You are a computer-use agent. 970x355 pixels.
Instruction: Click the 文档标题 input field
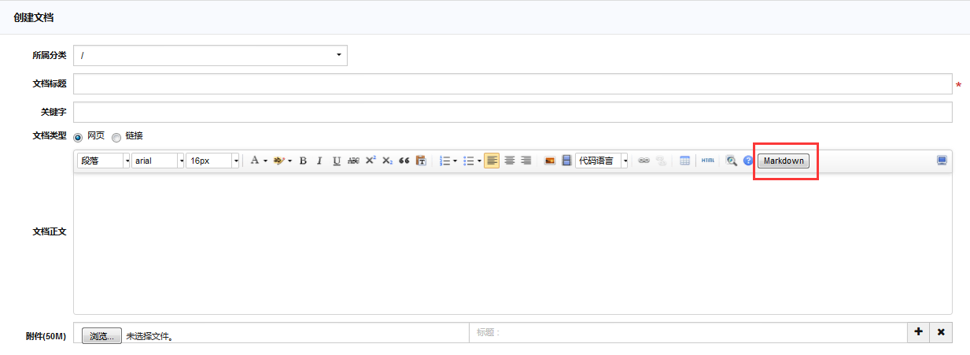pyautogui.click(x=512, y=84)
